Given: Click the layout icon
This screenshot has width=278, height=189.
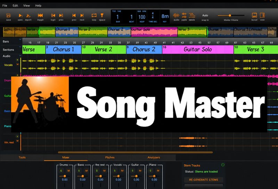Looking at the screenshot, I should click(254, 15).
